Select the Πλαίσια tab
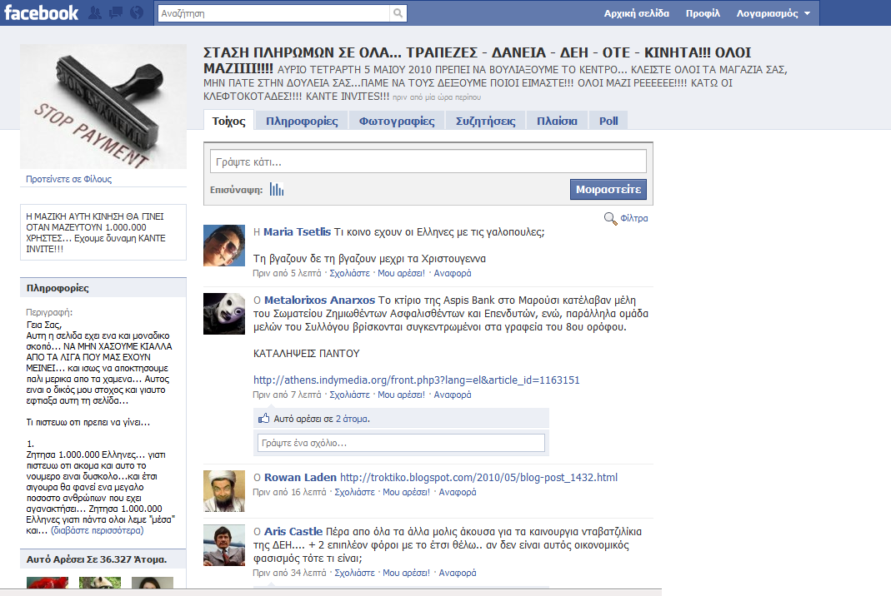Screen dimensions: 891x596 557,121
